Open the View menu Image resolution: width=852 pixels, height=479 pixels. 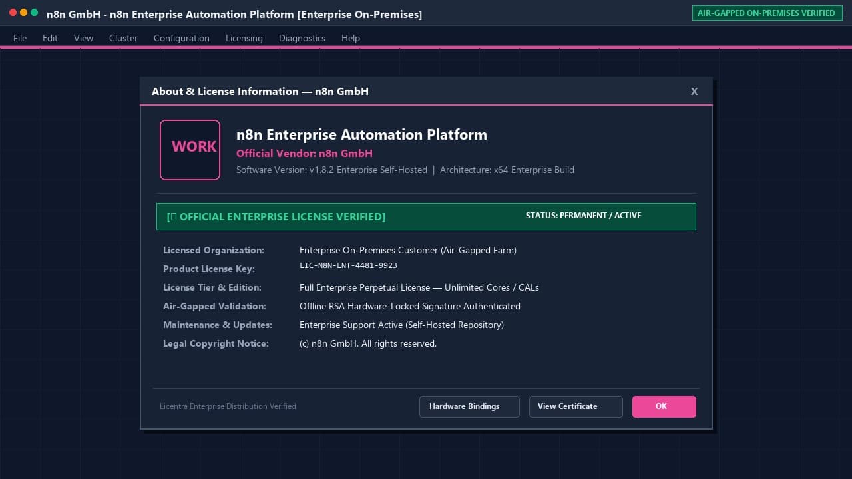(83, 38)
